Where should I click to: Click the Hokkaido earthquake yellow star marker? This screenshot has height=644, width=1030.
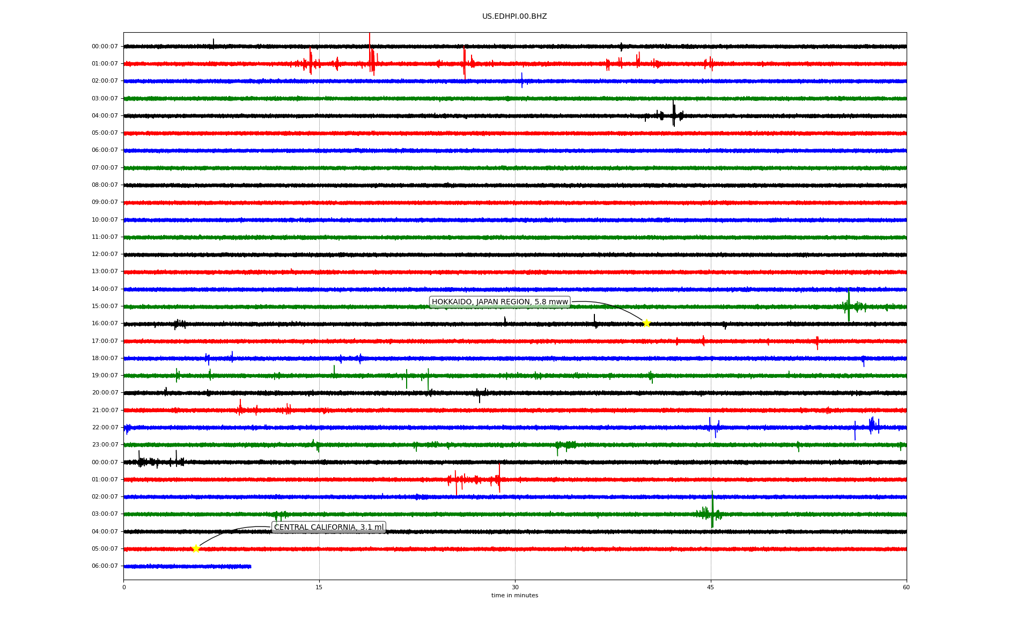[x=646, y=323]
